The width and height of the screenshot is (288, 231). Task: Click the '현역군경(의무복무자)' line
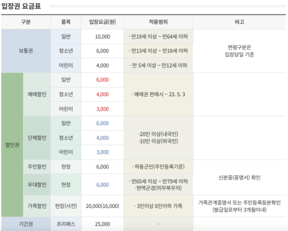coord(158,188)
